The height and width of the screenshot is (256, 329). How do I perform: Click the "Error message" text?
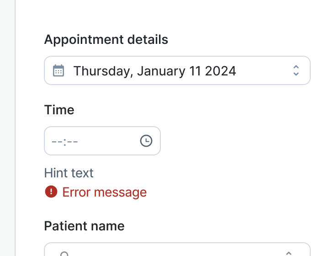click(x=105, y=192)
